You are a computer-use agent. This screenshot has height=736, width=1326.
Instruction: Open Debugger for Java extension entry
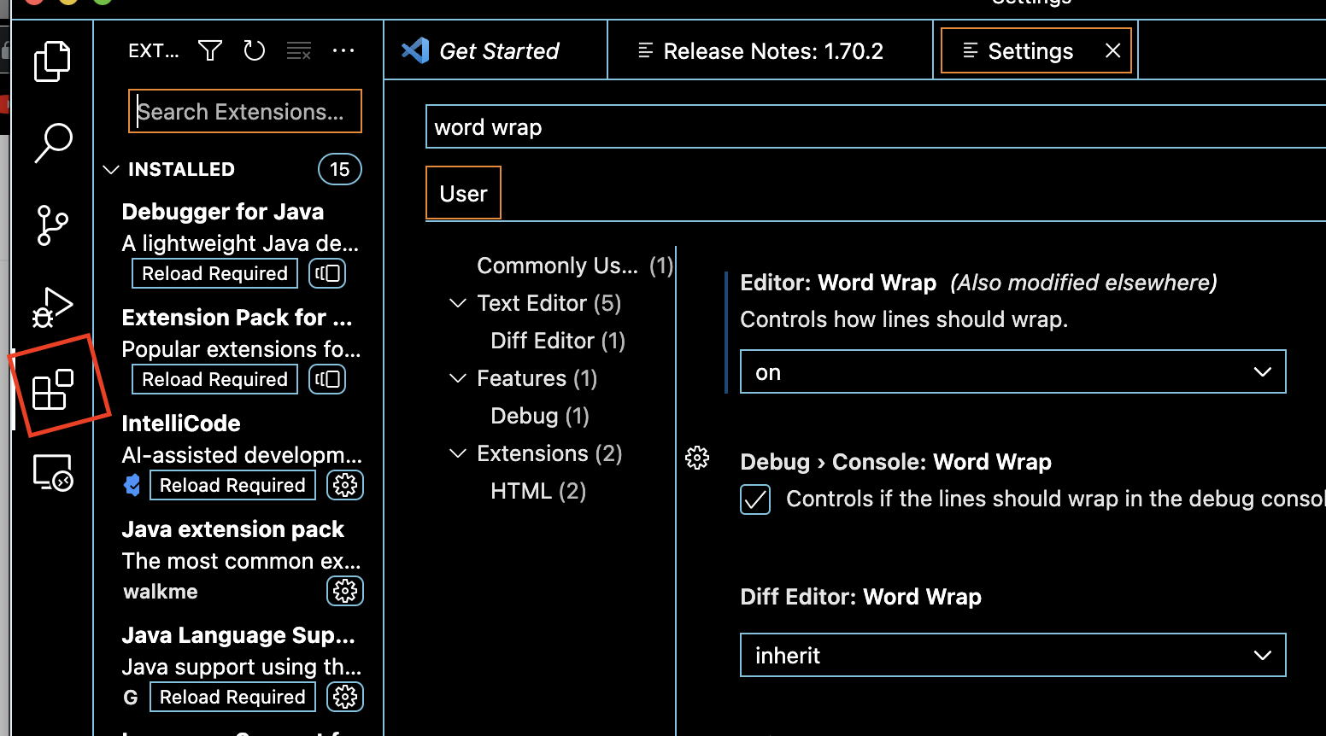coord(238,242)
